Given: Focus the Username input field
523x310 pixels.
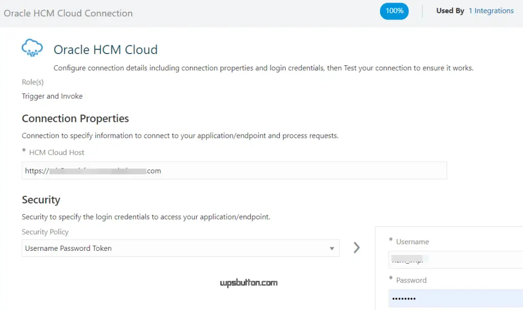Looking at the screenshot, I should pyautogui.click(x=456, y=260).
